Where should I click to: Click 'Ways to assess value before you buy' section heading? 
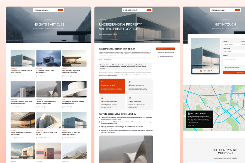(118, 114)
